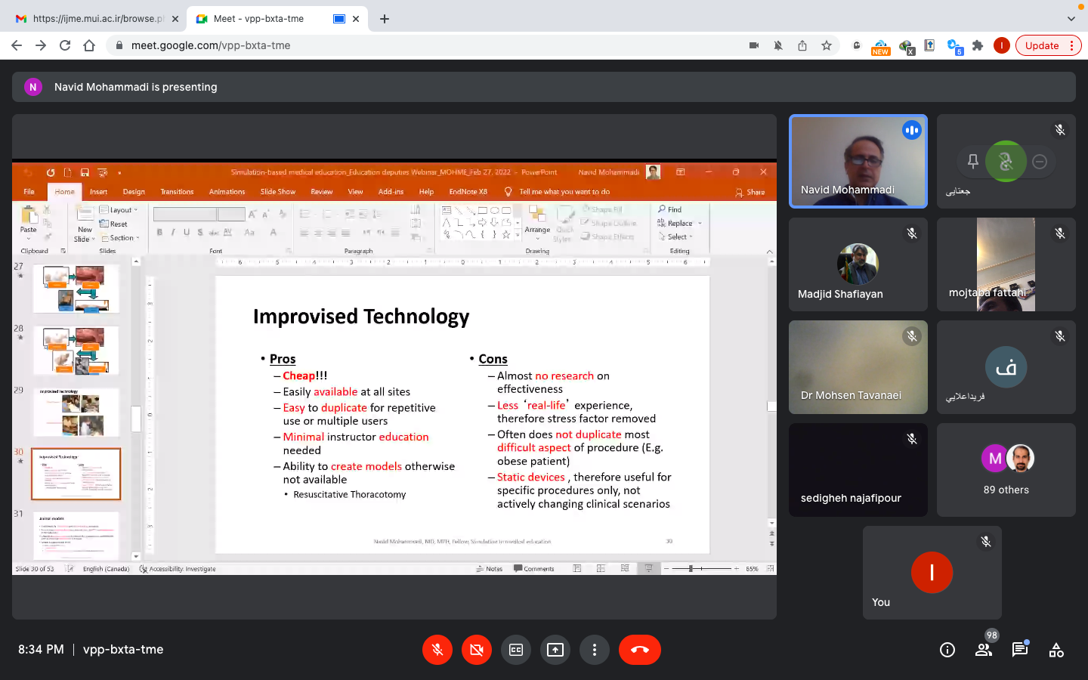Open the meeting details info icon
This screenshot has width=1088, height=680.
(947, 650)
